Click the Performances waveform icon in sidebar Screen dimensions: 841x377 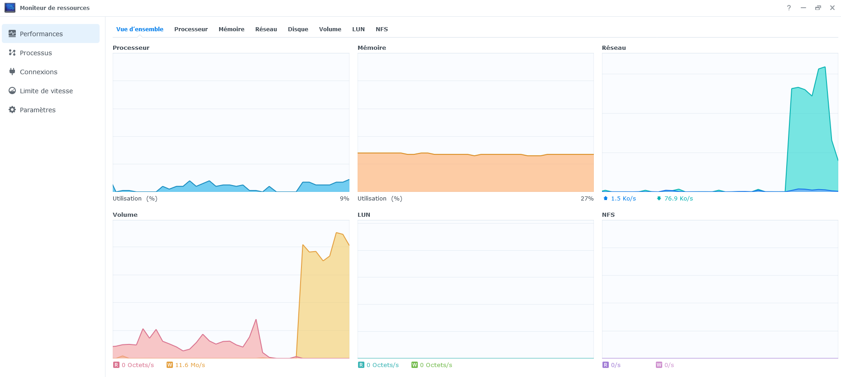12,33
